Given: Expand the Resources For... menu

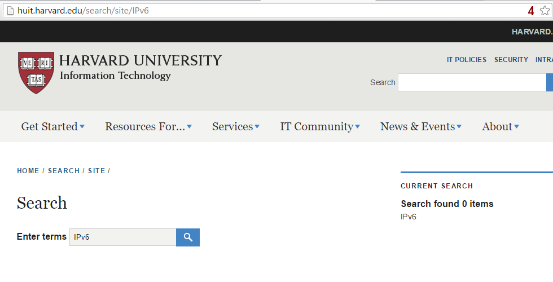Looking at the screenshot, I should tap(148, 126).
